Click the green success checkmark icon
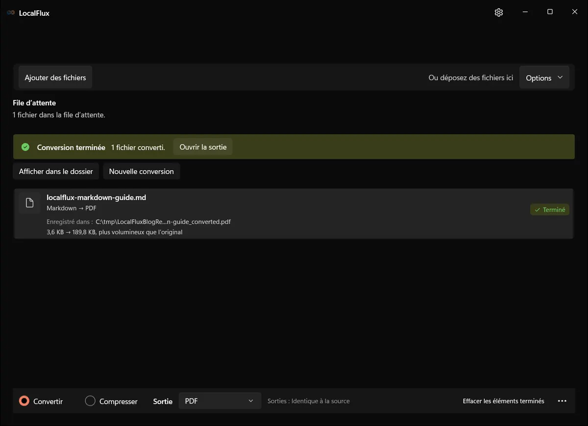The image size is (588, 426). tap(25, 147)
